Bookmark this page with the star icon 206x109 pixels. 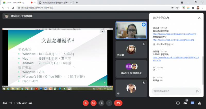pos(177,8)
